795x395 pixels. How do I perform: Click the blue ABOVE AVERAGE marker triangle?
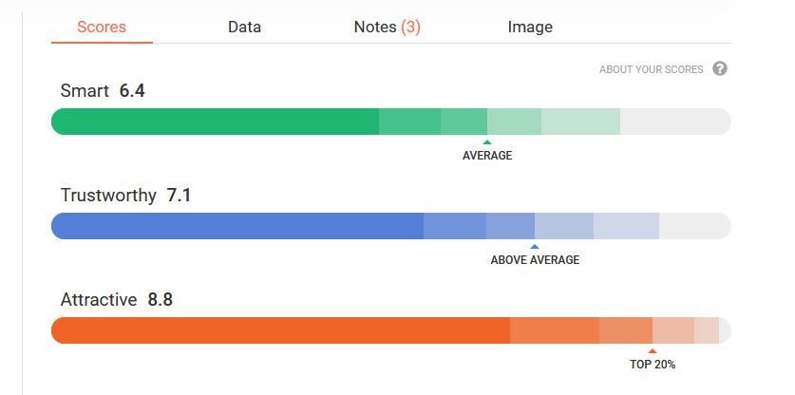coord(535,247)
